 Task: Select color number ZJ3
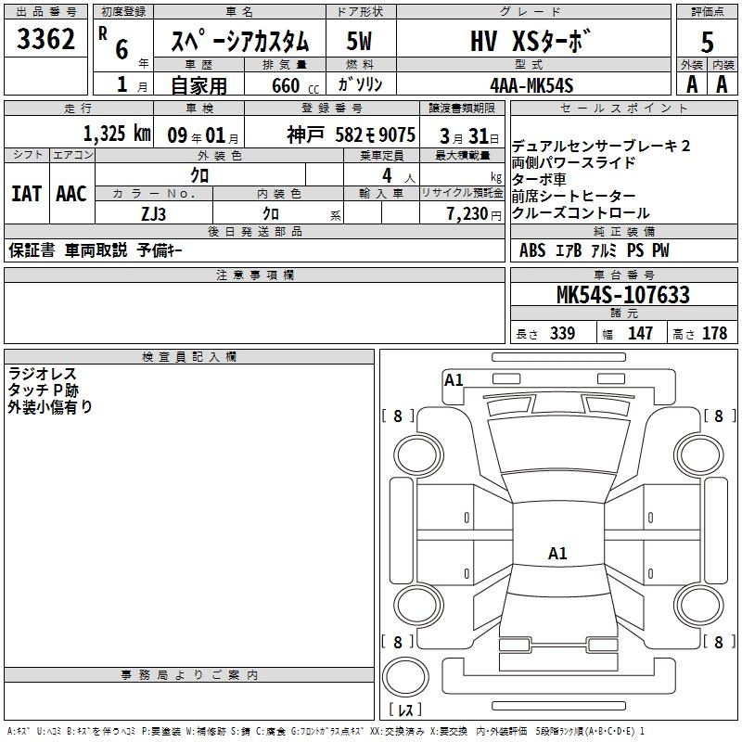153,214
